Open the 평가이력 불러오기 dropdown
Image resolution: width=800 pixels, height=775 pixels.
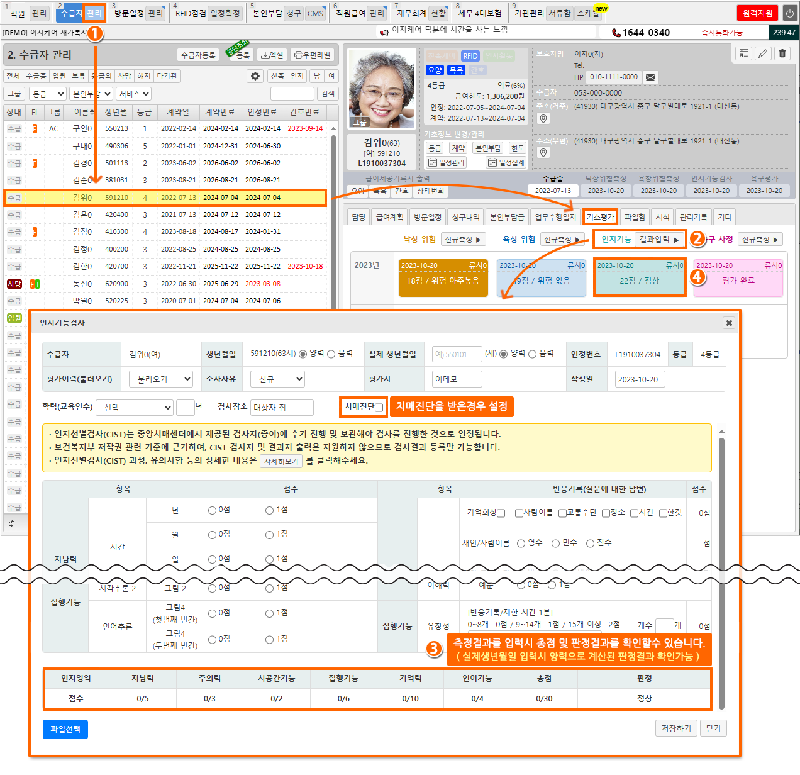pos(160,379)
